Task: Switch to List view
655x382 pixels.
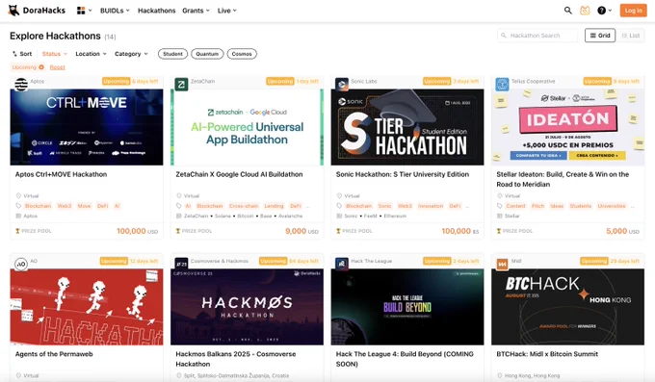Action: point(631,36)
